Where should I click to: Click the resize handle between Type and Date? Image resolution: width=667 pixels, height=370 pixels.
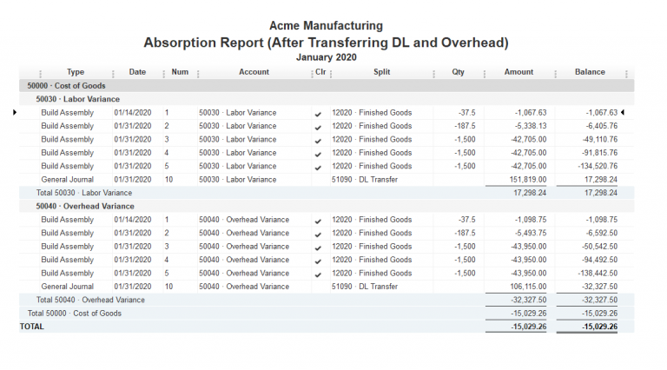click(x=113, y=73)
